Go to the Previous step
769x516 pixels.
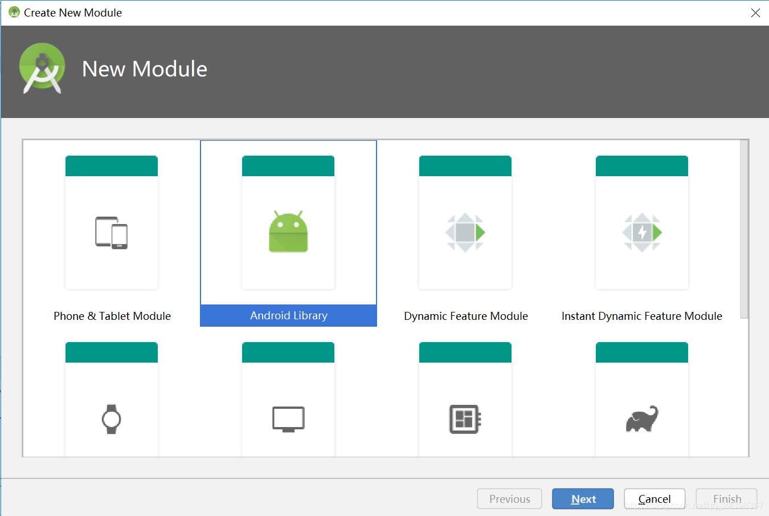click(x=509, y=499)
